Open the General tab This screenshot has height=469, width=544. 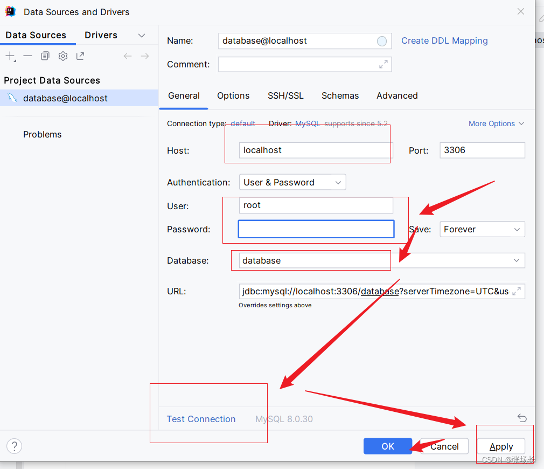click(x=184, y=96)
